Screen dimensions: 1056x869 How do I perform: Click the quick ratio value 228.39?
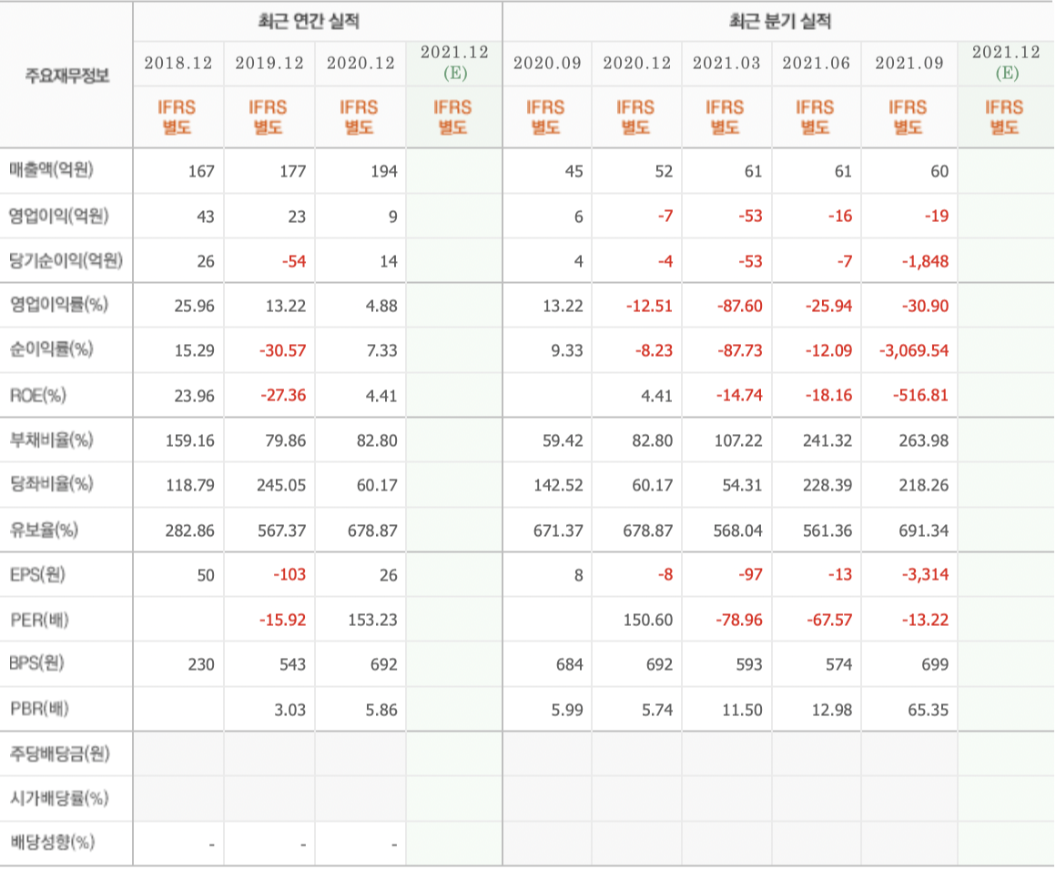(x=828, y=485)
